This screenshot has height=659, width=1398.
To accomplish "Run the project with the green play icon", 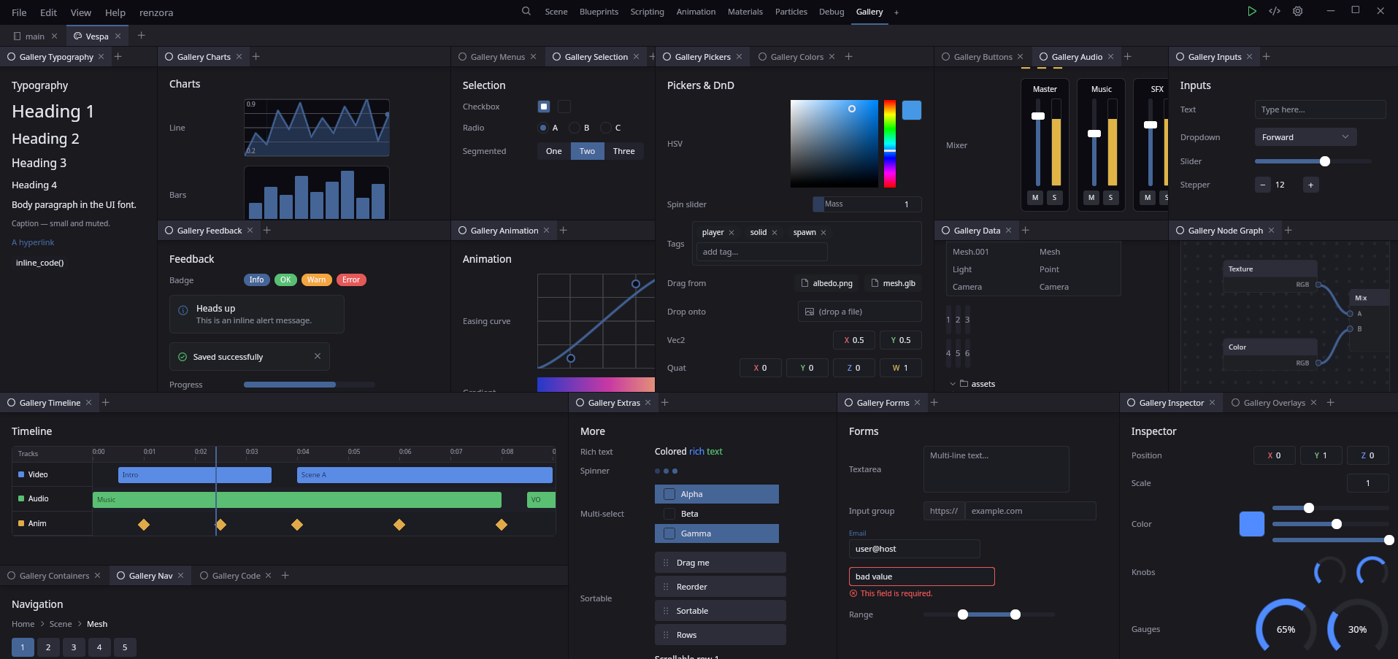I will tap(1251, 11).
